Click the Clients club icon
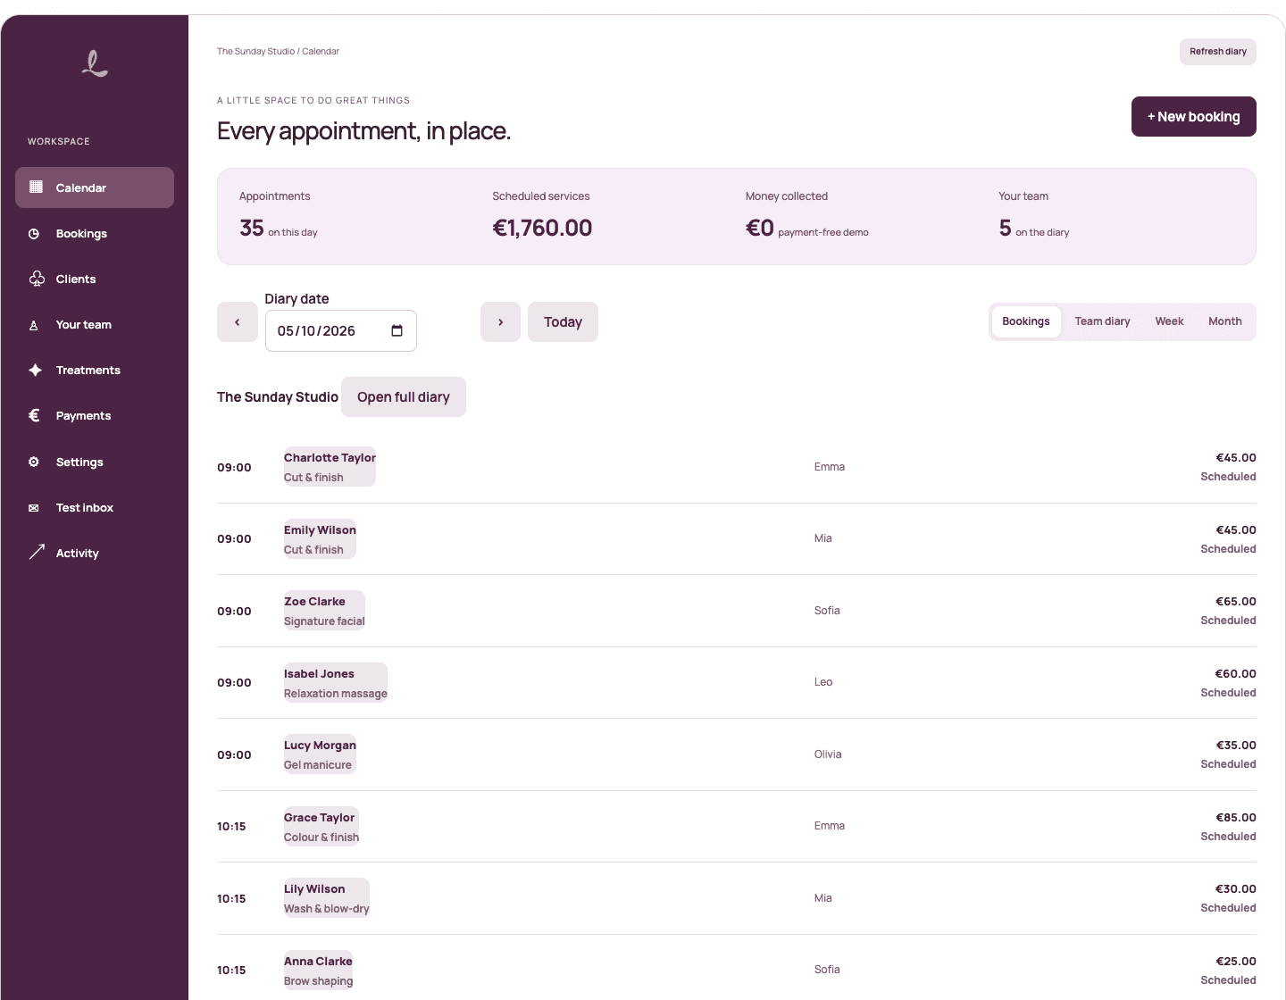Image resolution: width=1286 pixels, height=1000 pixels. [37, 279]
